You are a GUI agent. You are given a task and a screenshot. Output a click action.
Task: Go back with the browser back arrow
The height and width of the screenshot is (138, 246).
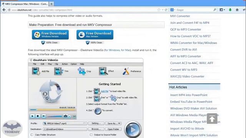pos(4,10)
